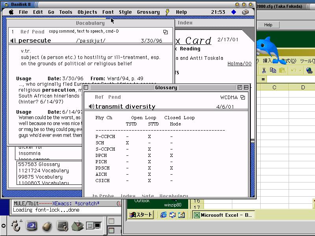315x236 pixels.
Task: Play pronunciation speaker icon beside persecute
Action: pos(13,41)
